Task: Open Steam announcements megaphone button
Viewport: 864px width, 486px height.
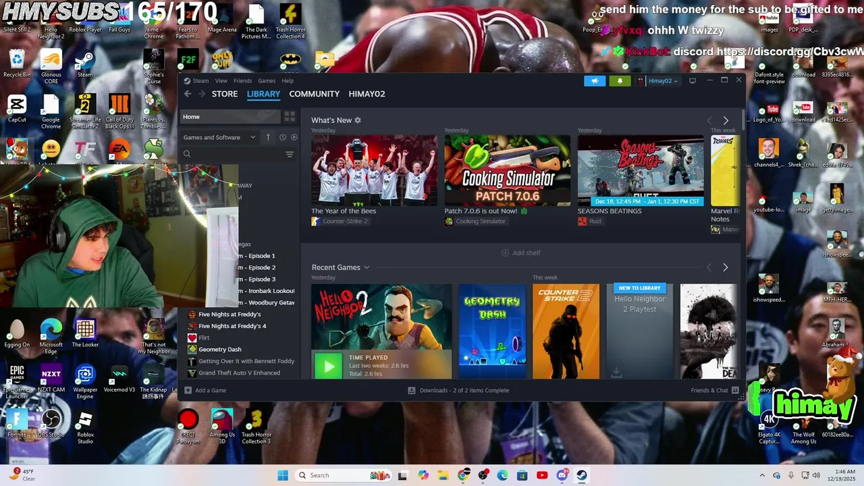Action: tap(595, 81)
